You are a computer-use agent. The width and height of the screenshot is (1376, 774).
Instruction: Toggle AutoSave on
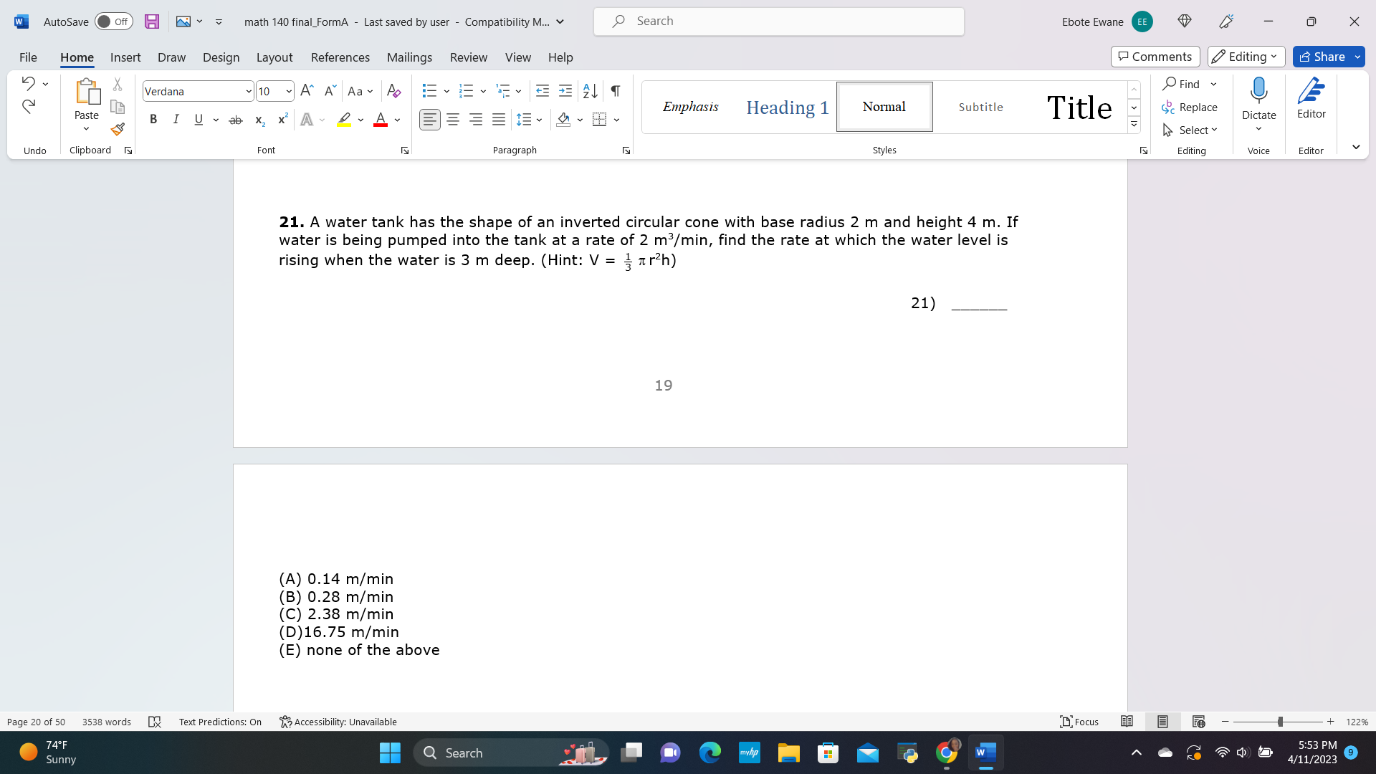point(114,21)
